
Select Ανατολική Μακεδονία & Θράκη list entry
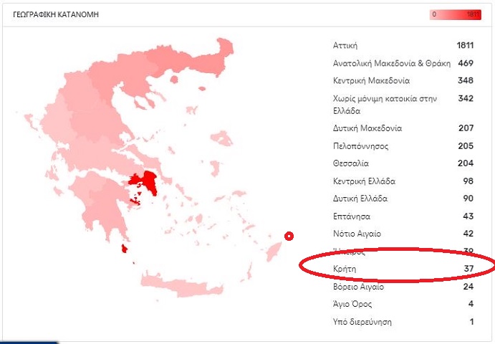coord(403,63)
